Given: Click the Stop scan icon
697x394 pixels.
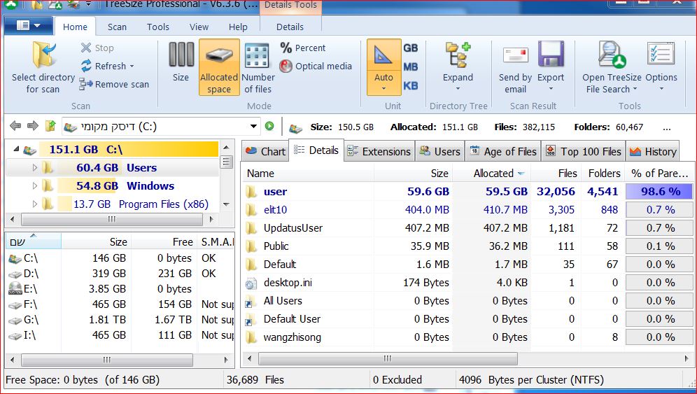Looking at the screenshot, I should pyautogui.click(x=86, y=48).
